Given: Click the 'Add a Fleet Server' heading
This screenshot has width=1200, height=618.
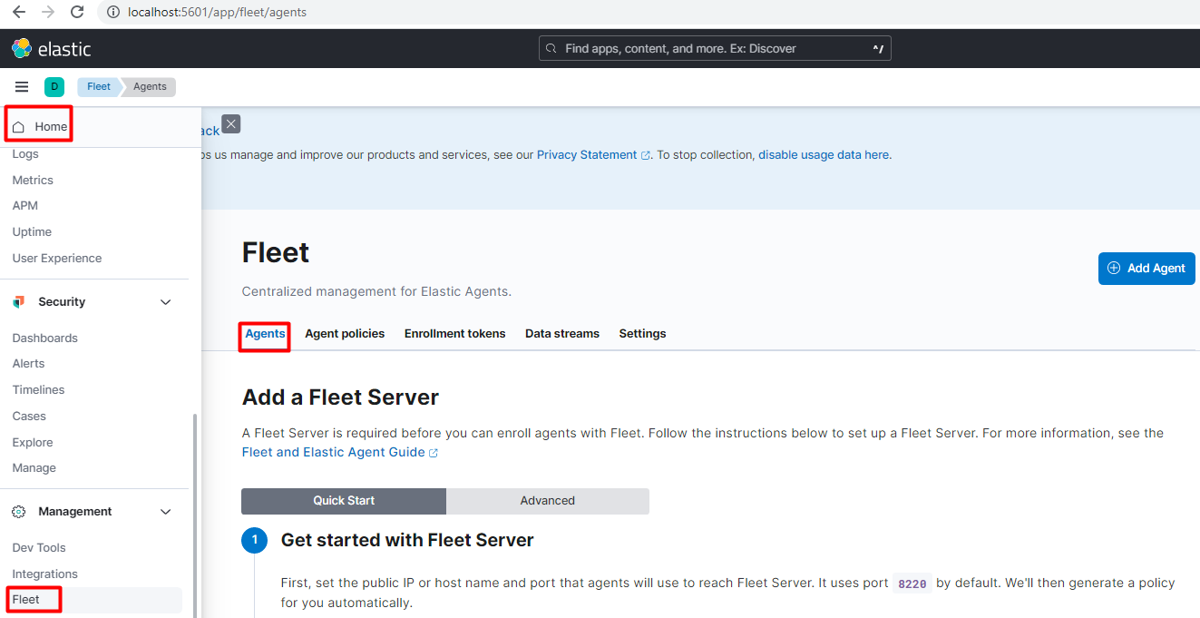Looking at the screenshot, I should [340, 397].
